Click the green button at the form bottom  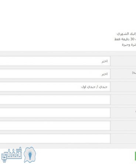coord(135,156)
